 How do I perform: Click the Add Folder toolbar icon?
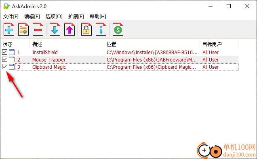pos(23,29)
